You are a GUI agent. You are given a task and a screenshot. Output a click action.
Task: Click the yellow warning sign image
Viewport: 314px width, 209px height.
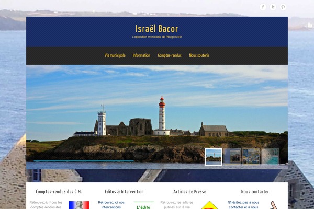click(209, 205)
